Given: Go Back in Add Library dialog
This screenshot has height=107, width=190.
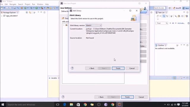Looking at the screenshot, I should point(92,68).
